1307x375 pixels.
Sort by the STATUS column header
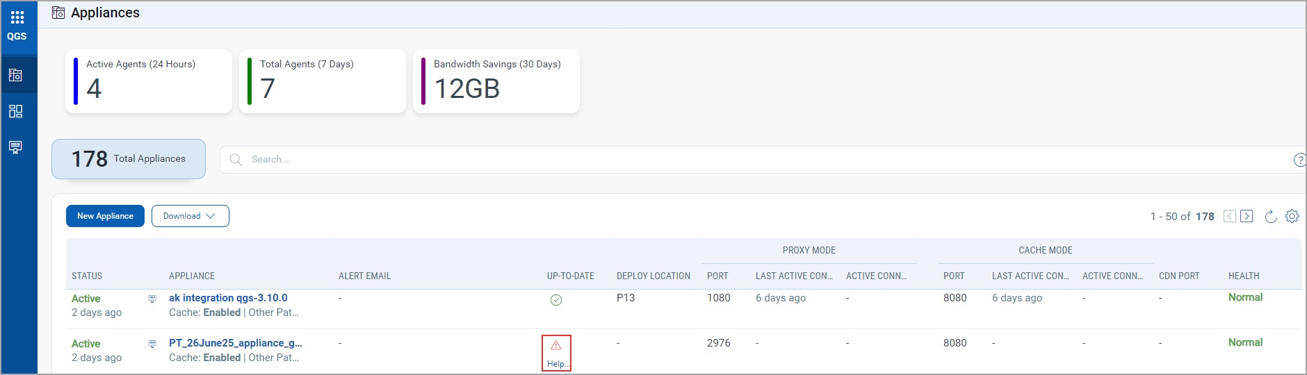pyautogui.click(x=87, y=276)
